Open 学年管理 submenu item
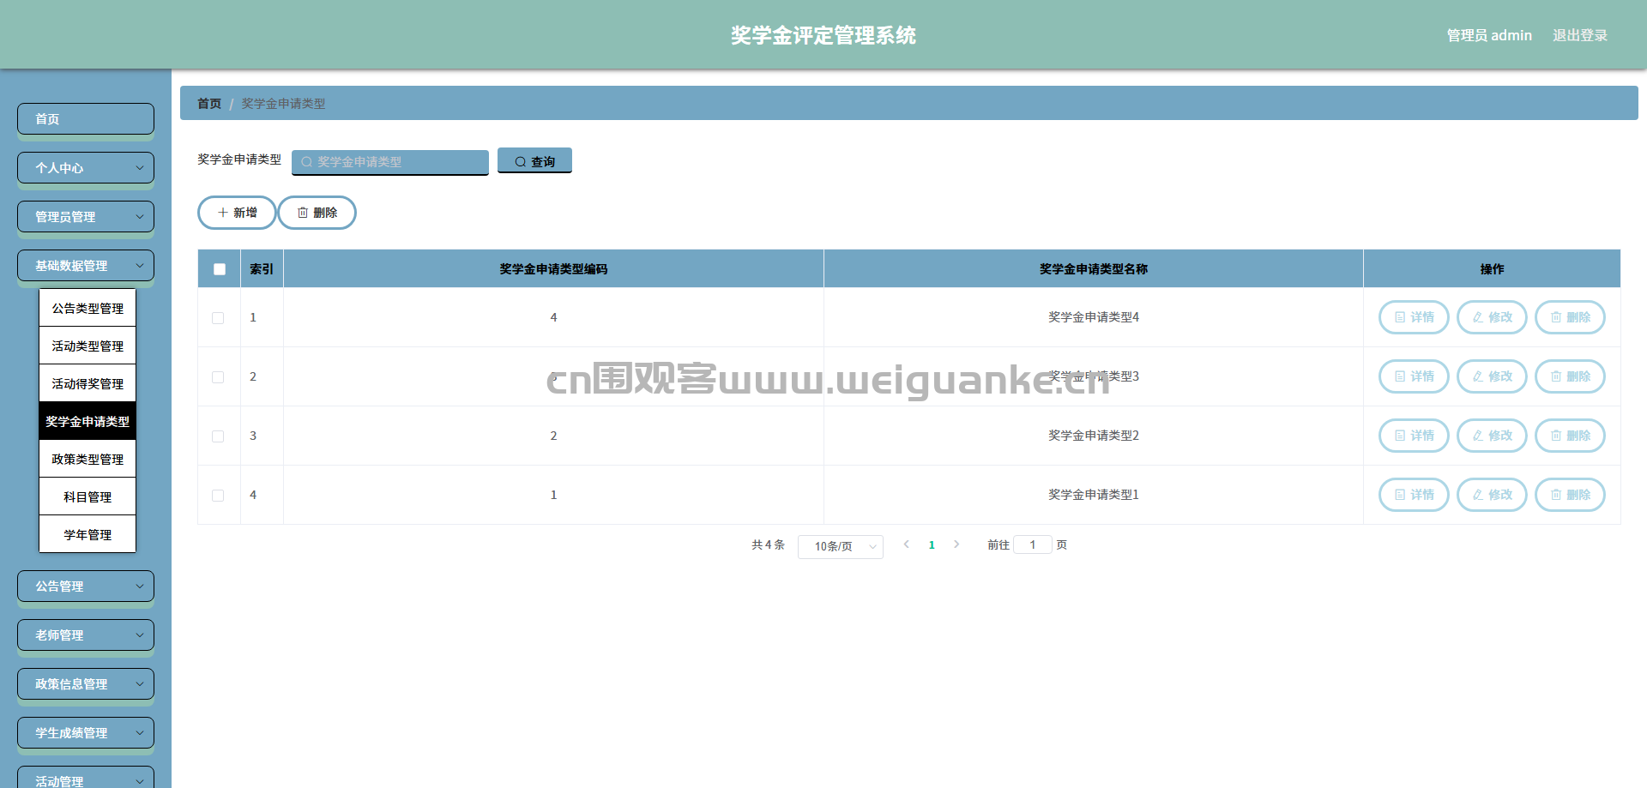1647x788 pixels. [x=87, y=534]
